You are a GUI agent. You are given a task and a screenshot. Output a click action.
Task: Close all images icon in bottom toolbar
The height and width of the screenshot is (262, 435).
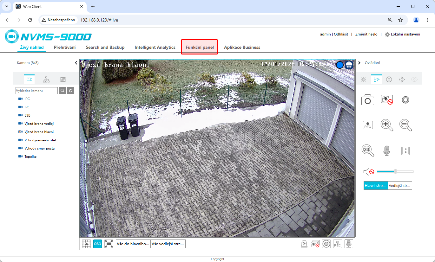[x=315, y=244]
